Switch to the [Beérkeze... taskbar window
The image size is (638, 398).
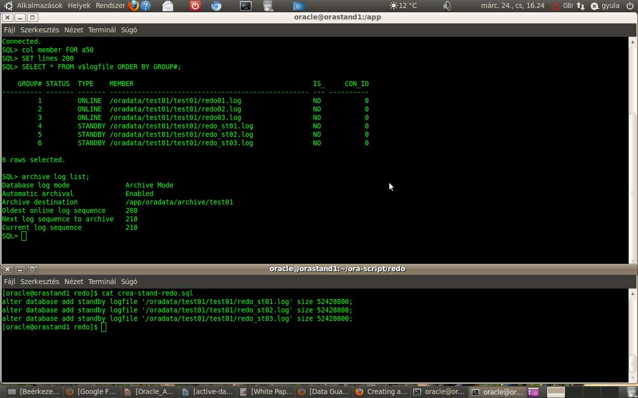(x=34, y=392)
